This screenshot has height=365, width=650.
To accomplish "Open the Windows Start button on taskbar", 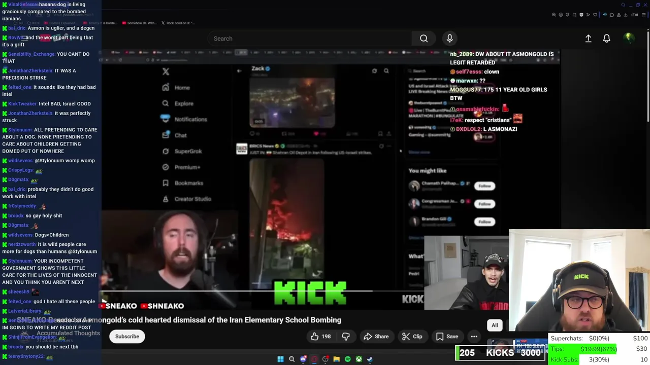I will click(280, 359).
